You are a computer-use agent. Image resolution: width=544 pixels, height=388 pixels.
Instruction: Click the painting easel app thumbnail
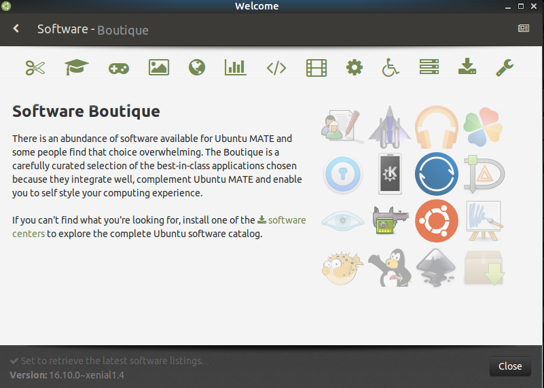(x=484, y=221)
